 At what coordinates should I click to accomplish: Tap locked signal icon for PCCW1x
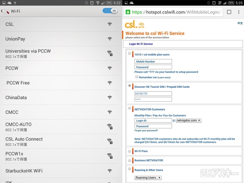[x=110, y=156]
